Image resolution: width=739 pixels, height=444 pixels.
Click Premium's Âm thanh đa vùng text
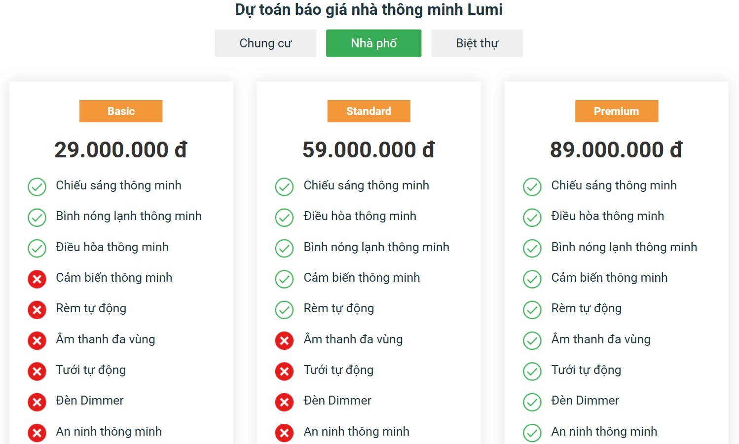point(600,339)
